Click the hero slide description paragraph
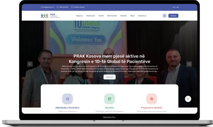The image size is (213, 127). click(110, 69)
